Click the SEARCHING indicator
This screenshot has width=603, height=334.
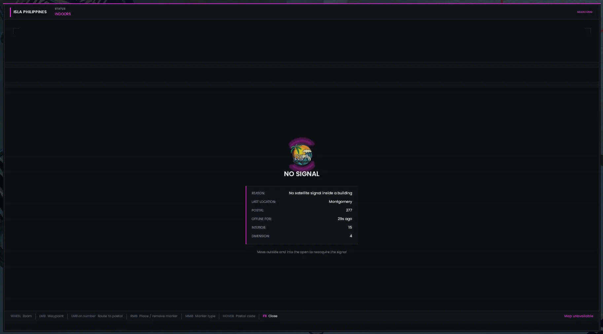585,12
